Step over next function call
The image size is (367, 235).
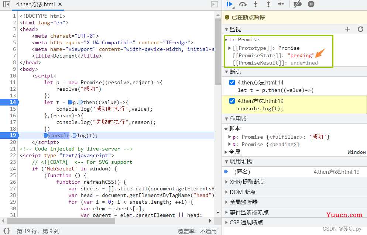click(243, 4)
